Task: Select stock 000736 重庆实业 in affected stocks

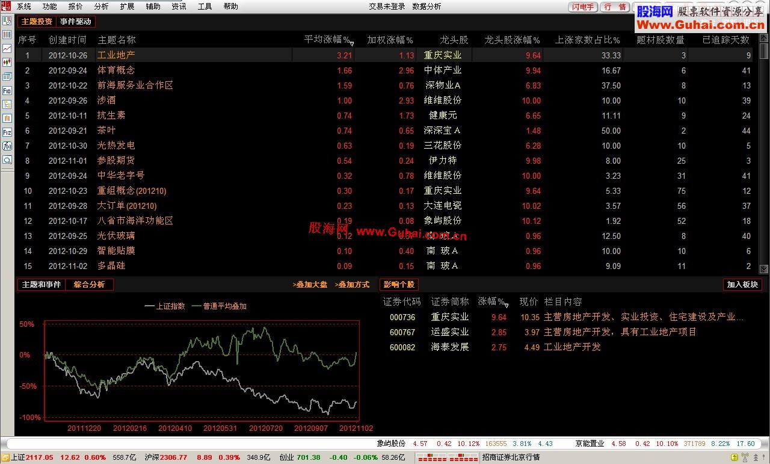Action: [564, 317]
